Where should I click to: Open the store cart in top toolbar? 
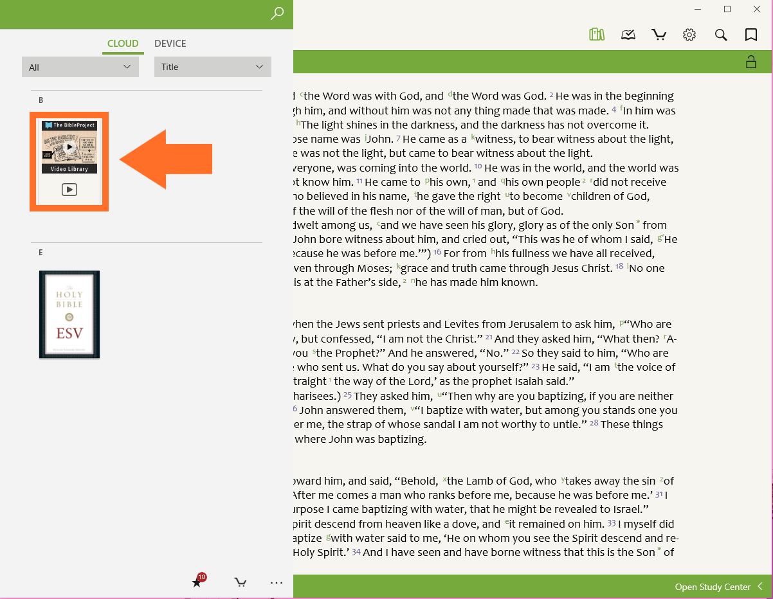click(659, 35)
